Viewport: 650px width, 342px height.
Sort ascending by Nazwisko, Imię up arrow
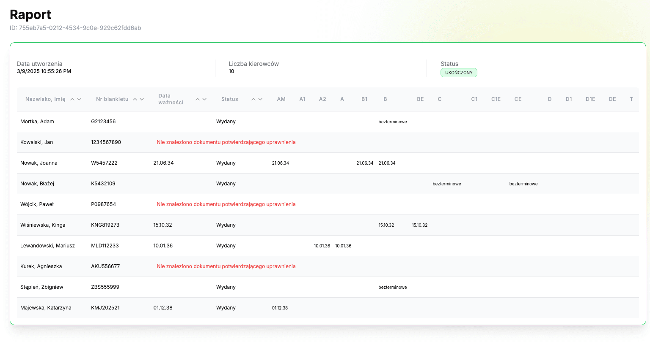click(72, 99)
